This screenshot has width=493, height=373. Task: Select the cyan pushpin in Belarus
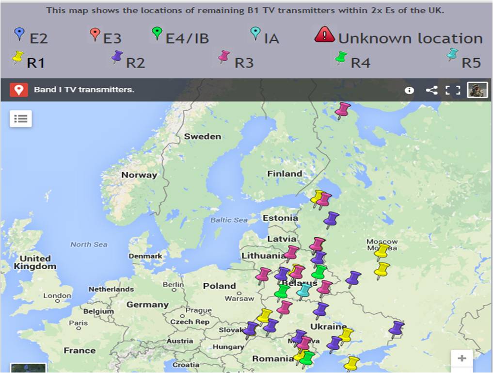coord(303,292)
